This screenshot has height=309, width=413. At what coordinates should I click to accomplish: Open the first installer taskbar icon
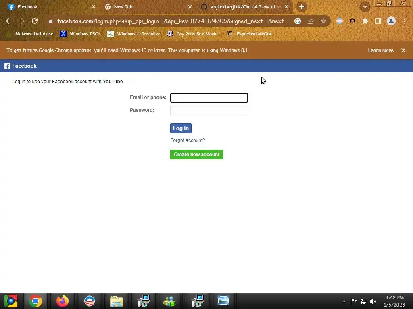pos(144,301)
